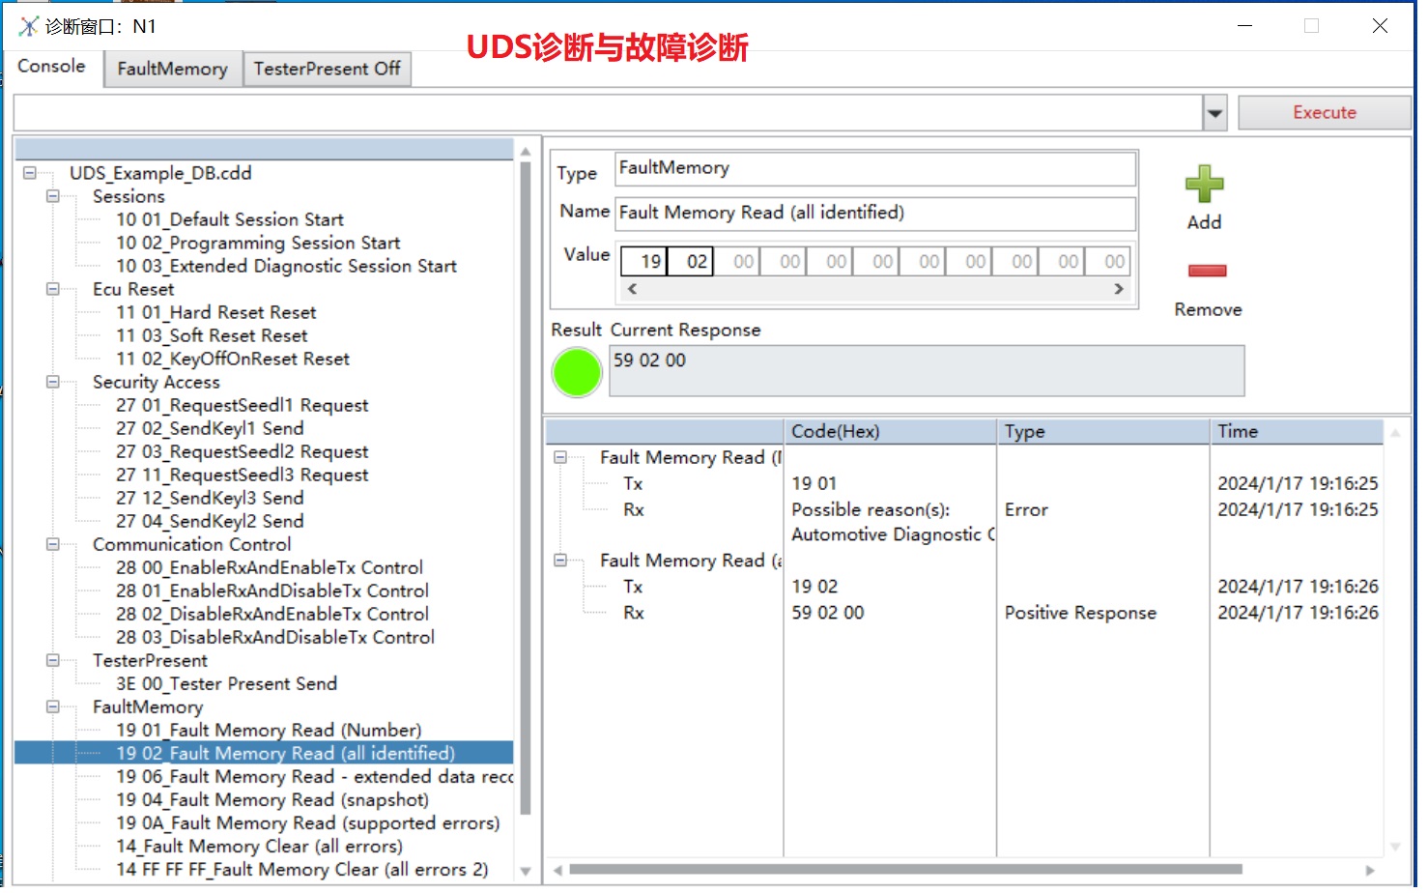The height and width of the screenshot is (893, 1428).
Task: Switch to the FaultMemory tab
Action: click(172, 69)
